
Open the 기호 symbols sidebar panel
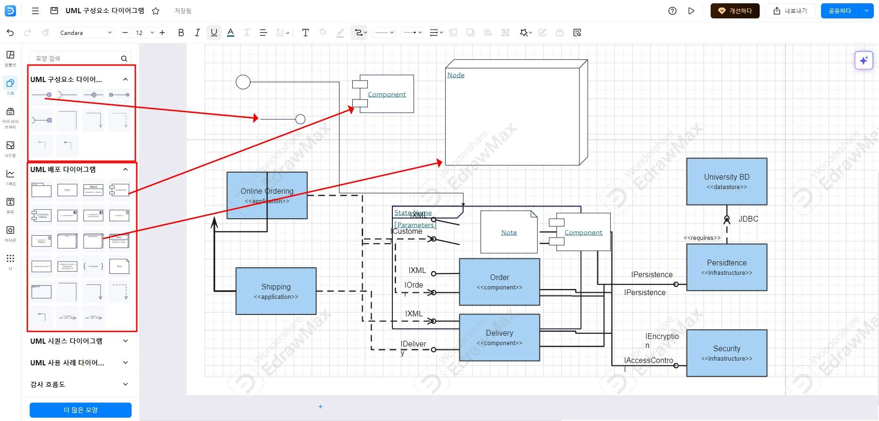(x=10, y=87)
